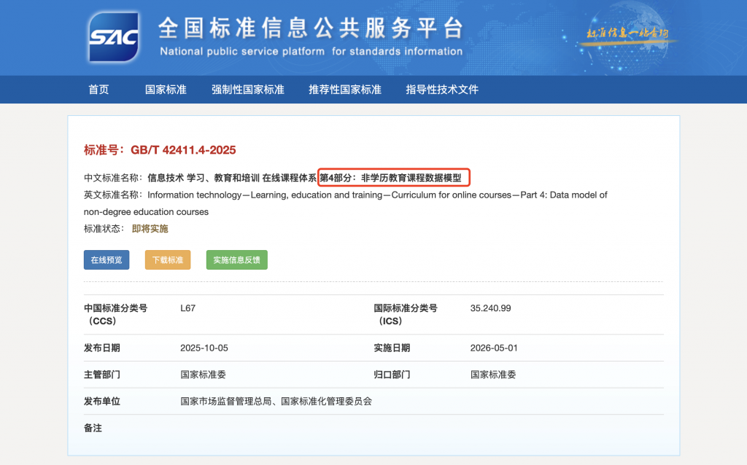Click the 即将实施 status label

[x=150, y=229]
